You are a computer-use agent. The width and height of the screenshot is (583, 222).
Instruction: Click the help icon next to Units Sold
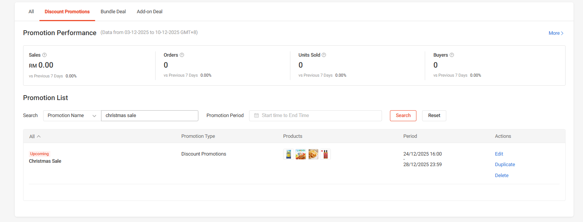pos(324,55)
